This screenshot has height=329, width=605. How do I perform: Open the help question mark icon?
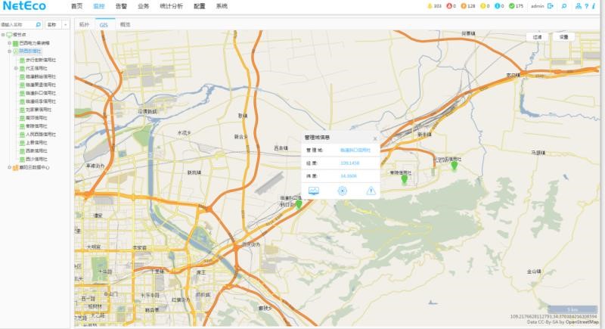586,6
